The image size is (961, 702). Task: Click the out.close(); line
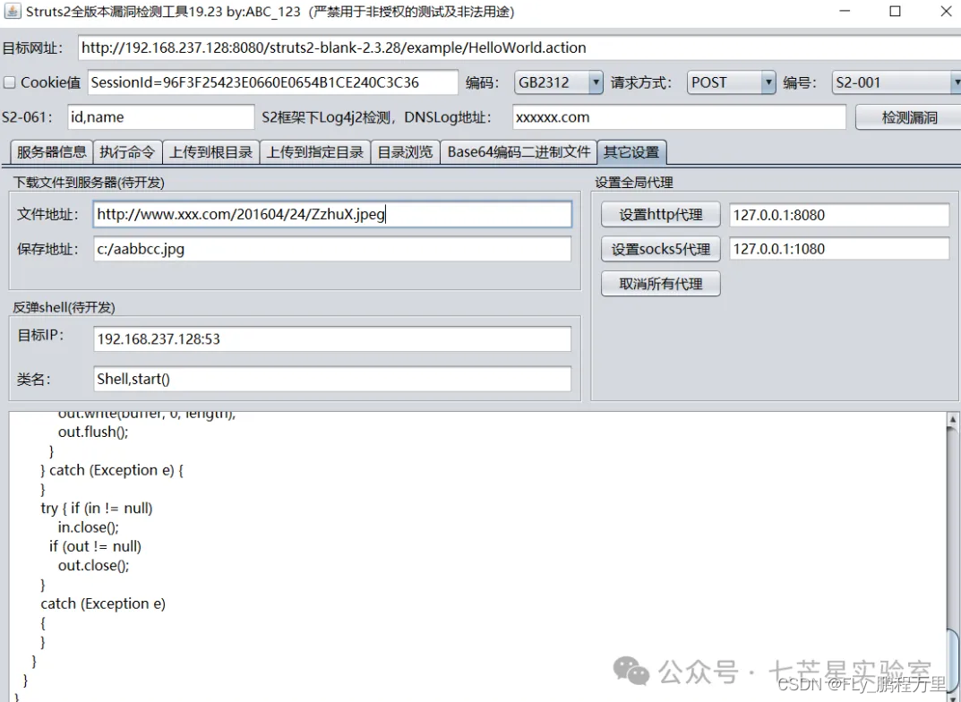[93, 565]
